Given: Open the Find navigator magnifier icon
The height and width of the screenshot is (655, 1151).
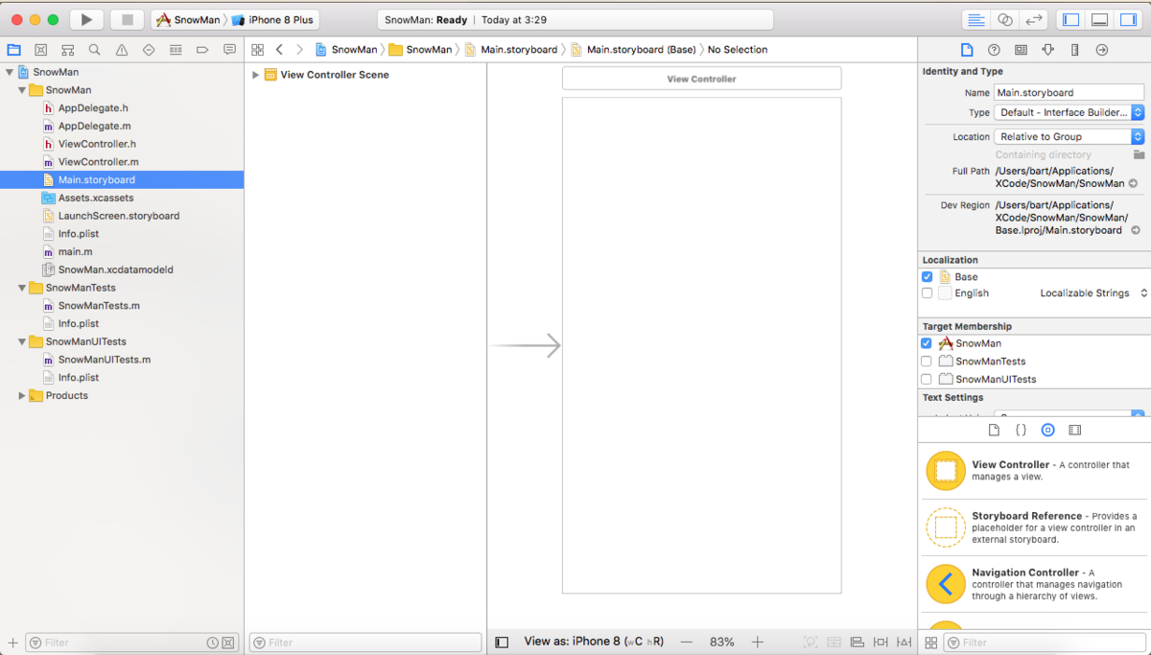Looking at the screenshot, I should pyautogui.click(x=94, y=49).
